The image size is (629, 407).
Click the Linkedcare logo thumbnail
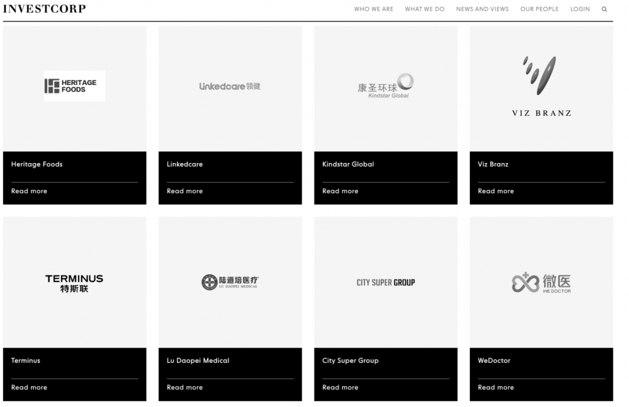click(230, 86)
